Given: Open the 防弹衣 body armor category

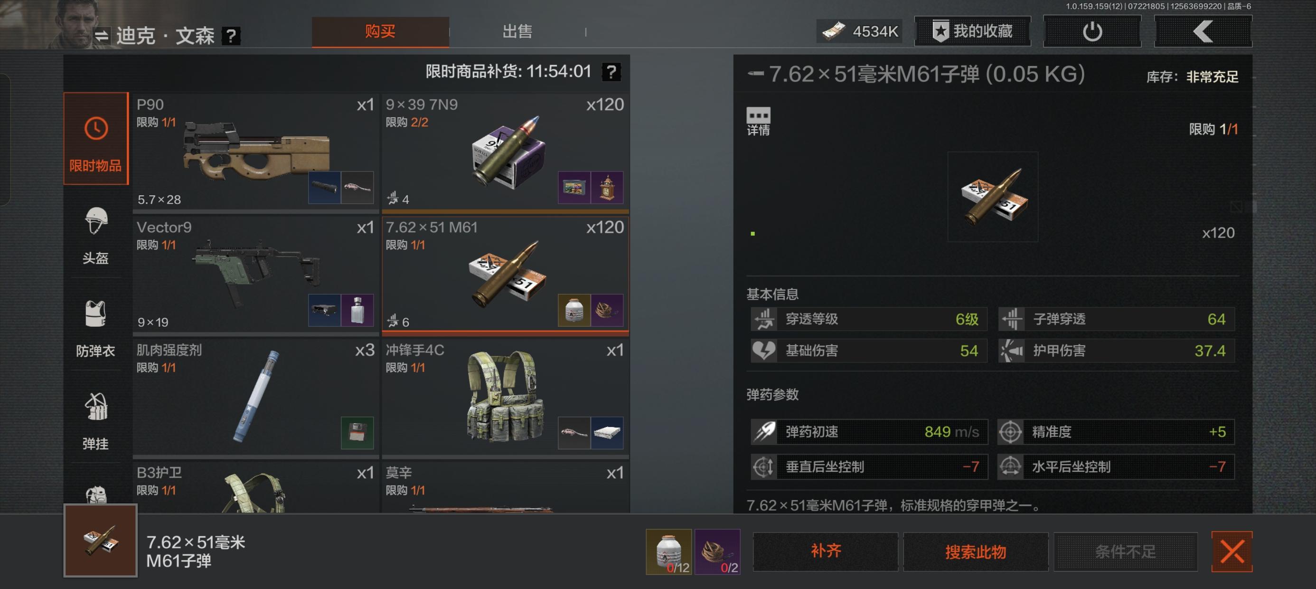Looking at the screenshot, I should click(x=95, y=328).
